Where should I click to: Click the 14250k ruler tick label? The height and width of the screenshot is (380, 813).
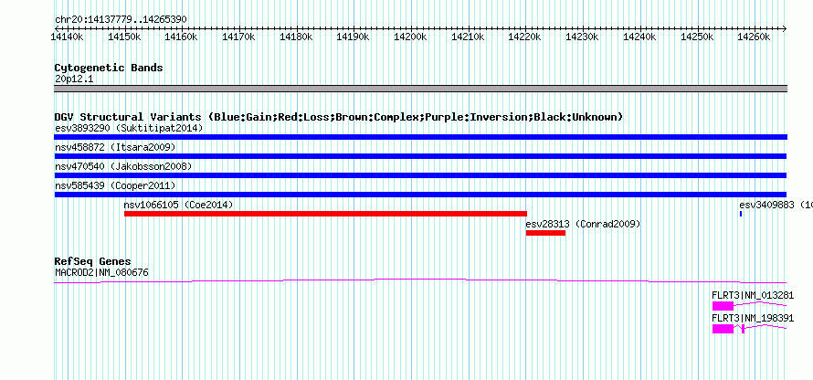[x=697, y=37]
